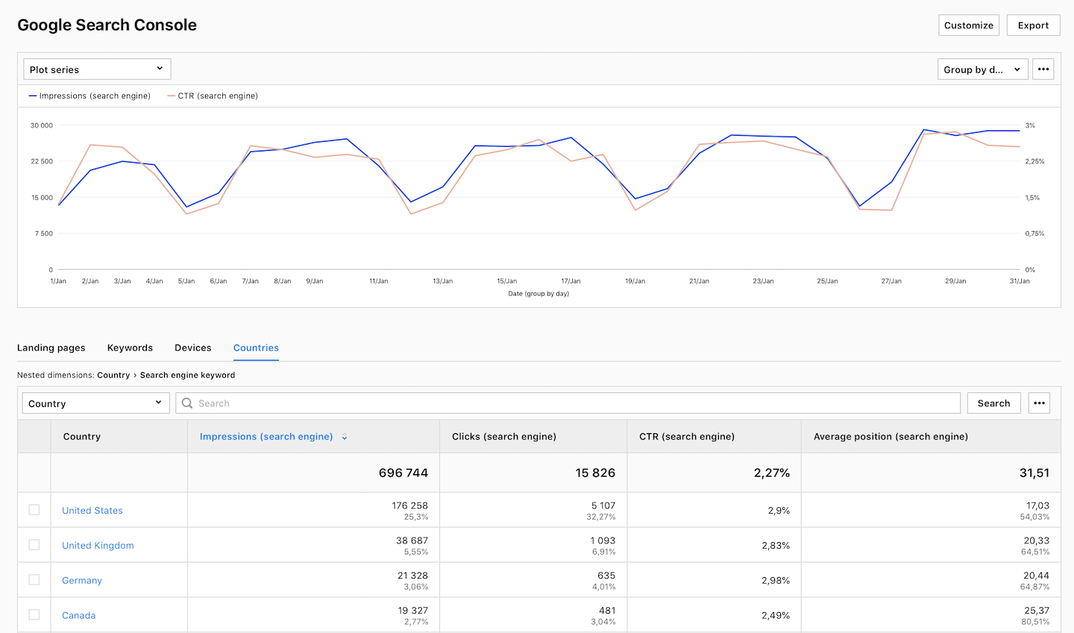Open the United States country link
This screenshot has width=1074, height=633.
click(x=92, y=511)
